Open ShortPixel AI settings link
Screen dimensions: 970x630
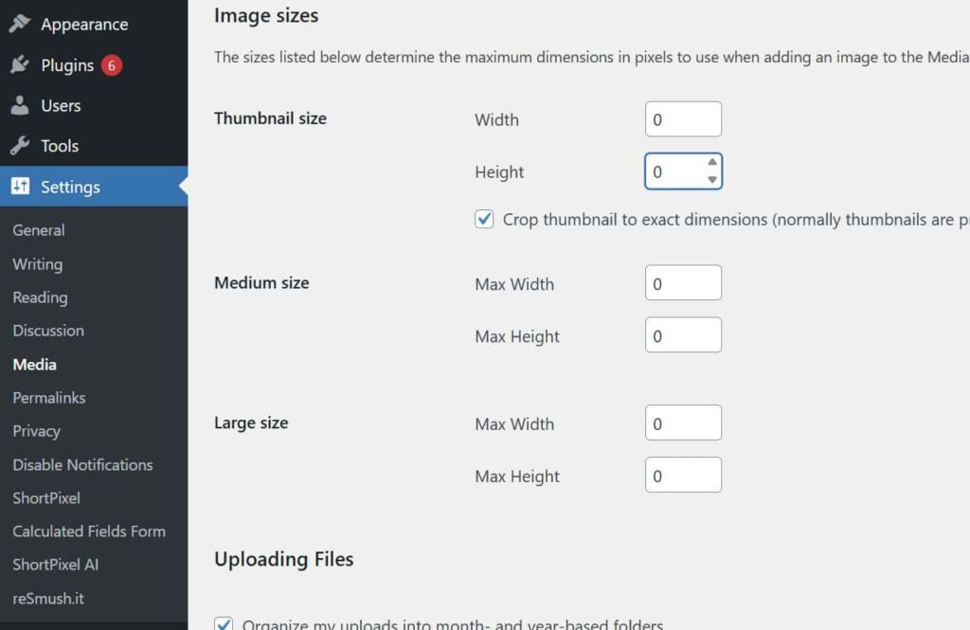[55, 565]
